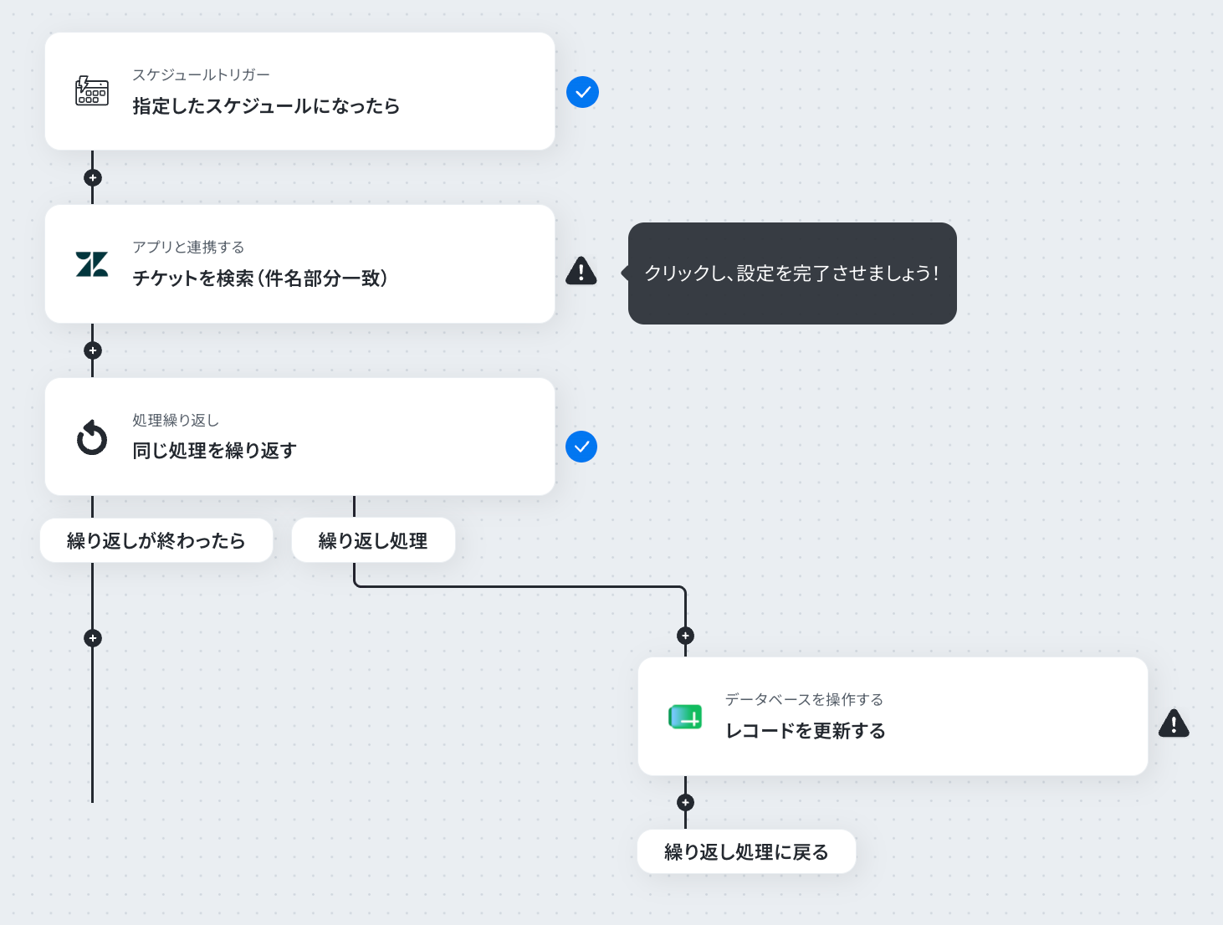
Task: Add step below the レコードを更新する card
Action: click(x=685, y=802)
